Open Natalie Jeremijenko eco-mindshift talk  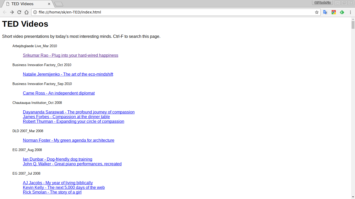68,74
